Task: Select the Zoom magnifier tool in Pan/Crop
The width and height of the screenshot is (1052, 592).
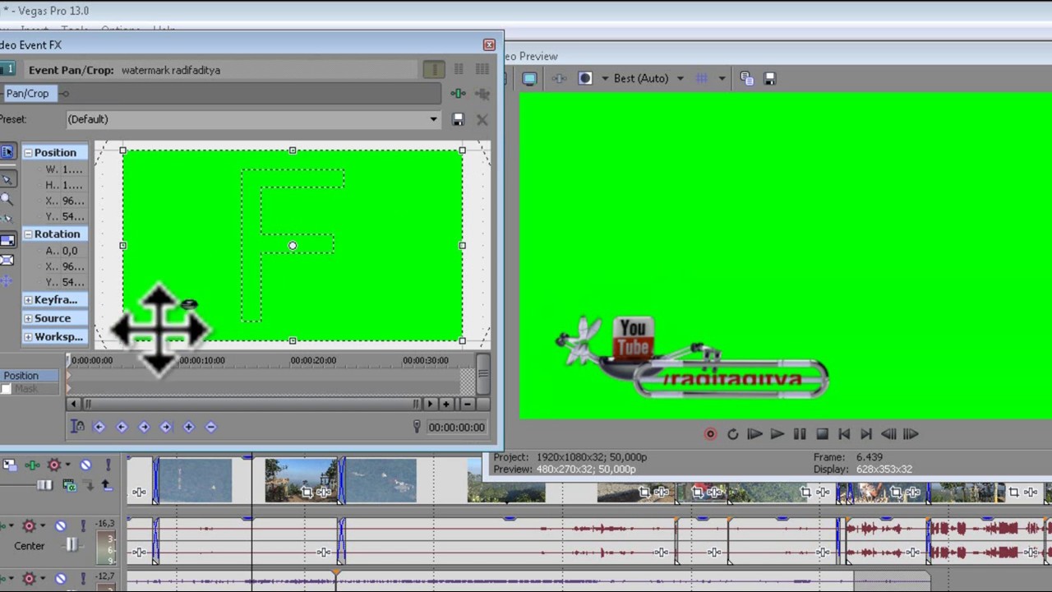Action: [x=7, y=198]
